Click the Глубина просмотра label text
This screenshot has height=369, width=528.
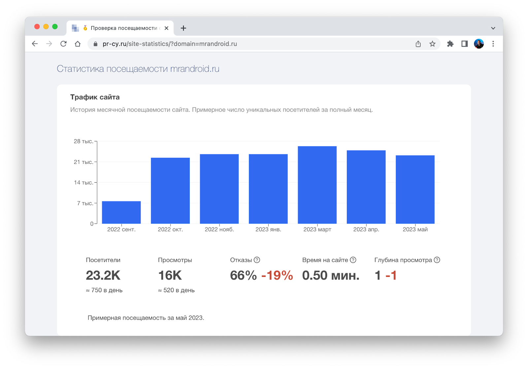tap(403, 260)
